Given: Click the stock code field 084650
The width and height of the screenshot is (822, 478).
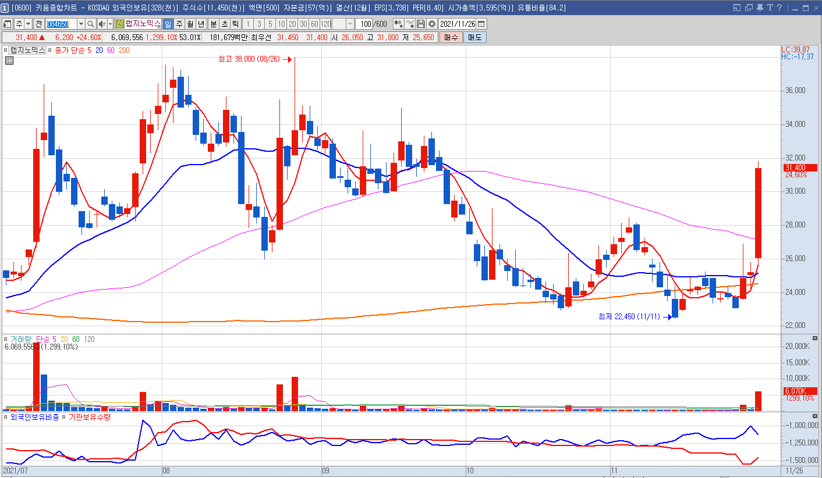Looking at the screenshot, I should (x=62, y=24).
